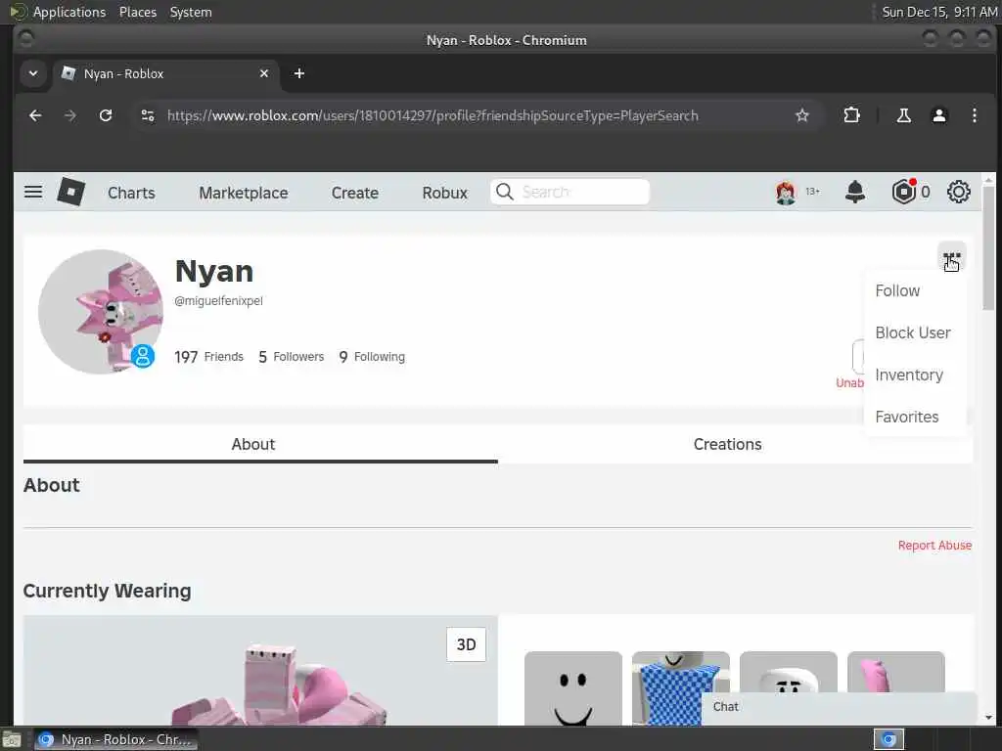Screen dimensions: 1002x751
Task: Open your avatar profile icon in navbar
Action: 786,192
